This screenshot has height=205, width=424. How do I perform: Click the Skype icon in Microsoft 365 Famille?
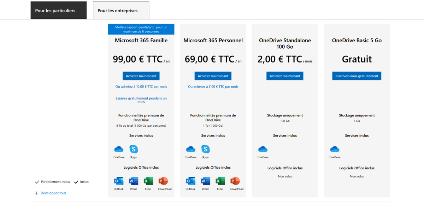click(134, 149)
